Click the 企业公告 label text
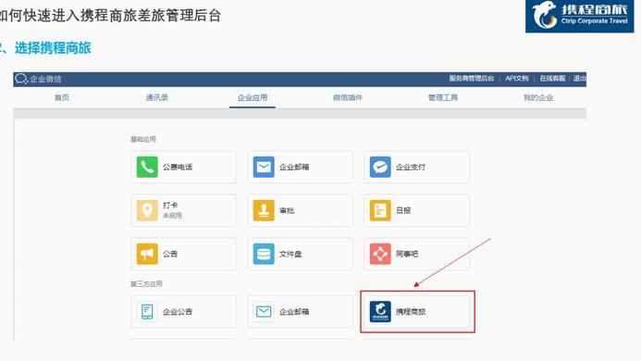The image size is (641, 361). pyautogui.click(x=178, y=312)
